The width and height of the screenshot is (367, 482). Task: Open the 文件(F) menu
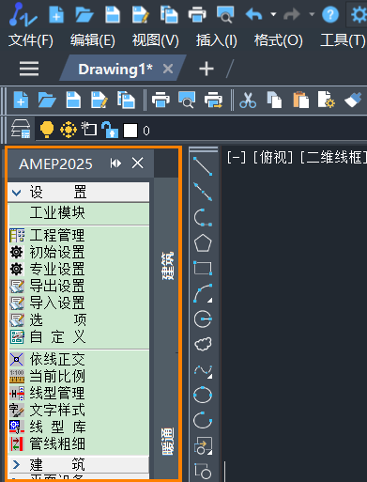point(31,40)
